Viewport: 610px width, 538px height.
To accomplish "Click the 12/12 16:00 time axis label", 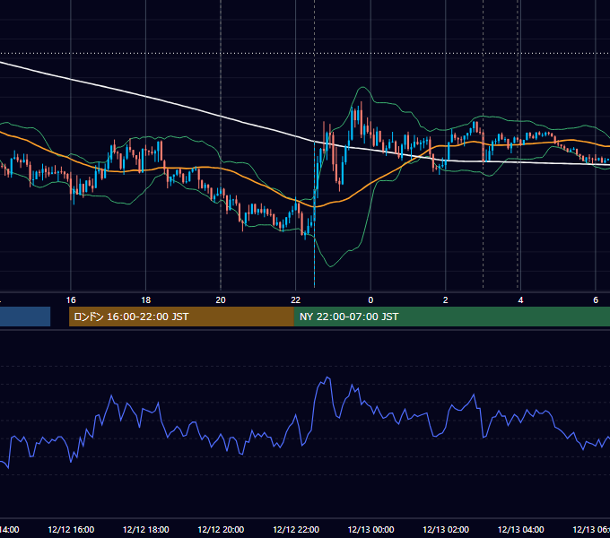I will pos(71,529).
